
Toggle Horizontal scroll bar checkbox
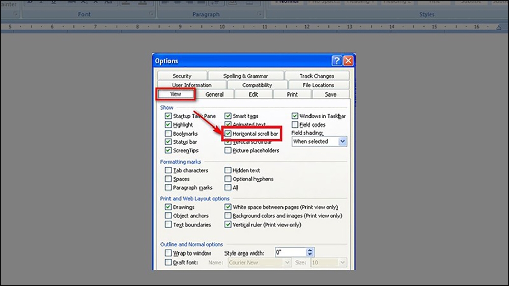(228, 134)
